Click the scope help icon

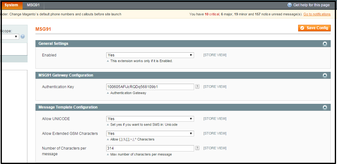pos(23,37)
